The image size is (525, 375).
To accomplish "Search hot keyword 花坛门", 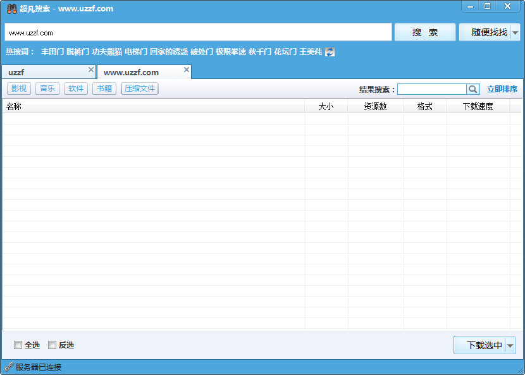I will click(285, 52).
